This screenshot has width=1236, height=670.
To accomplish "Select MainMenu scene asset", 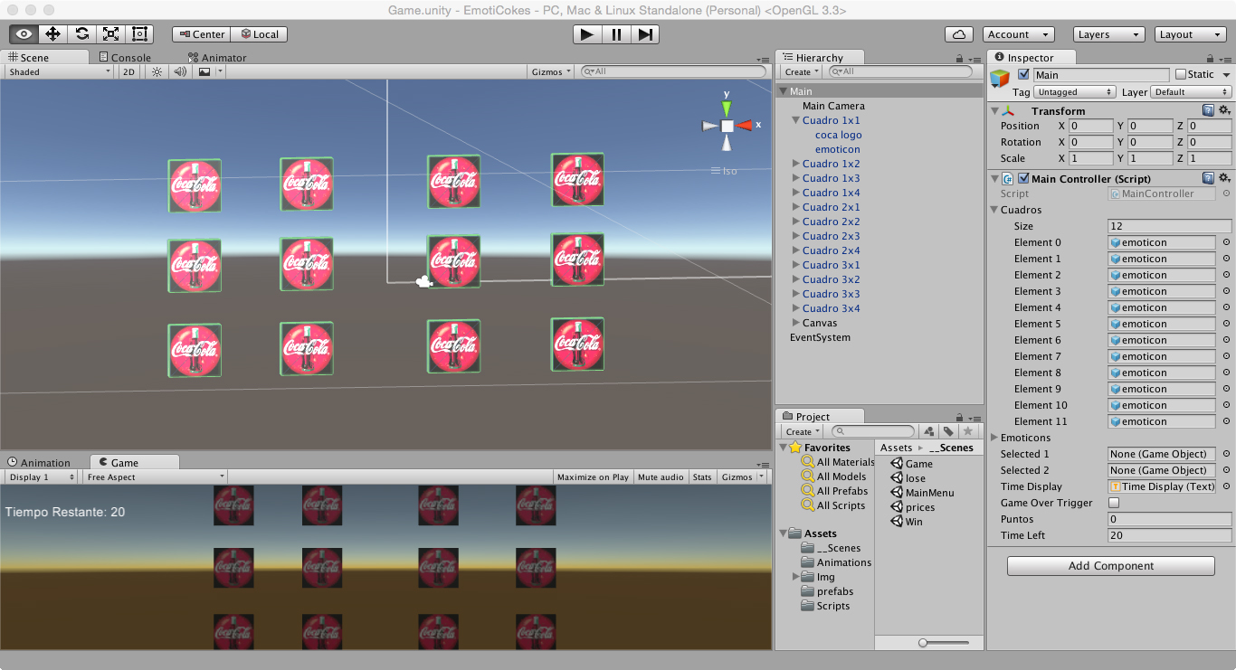I will click(x=921, y=493).
